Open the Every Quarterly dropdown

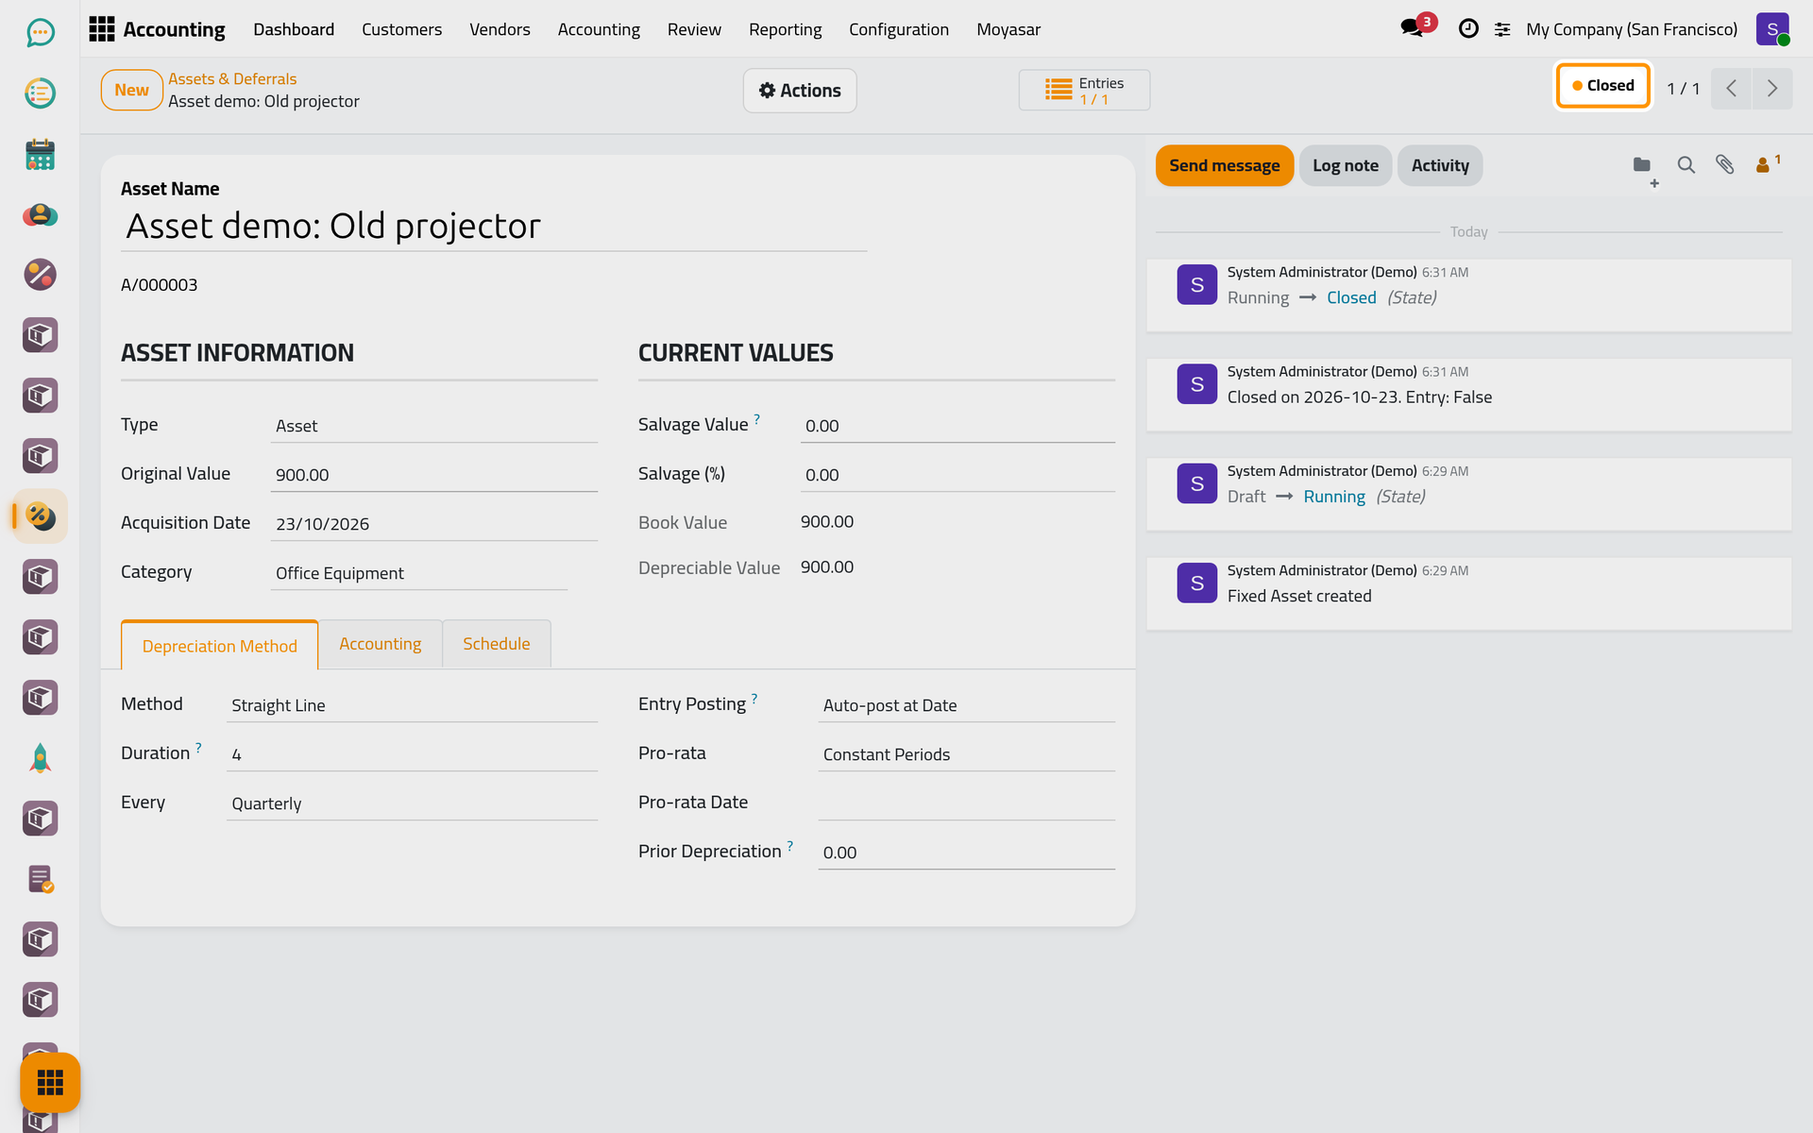point(412,803)
